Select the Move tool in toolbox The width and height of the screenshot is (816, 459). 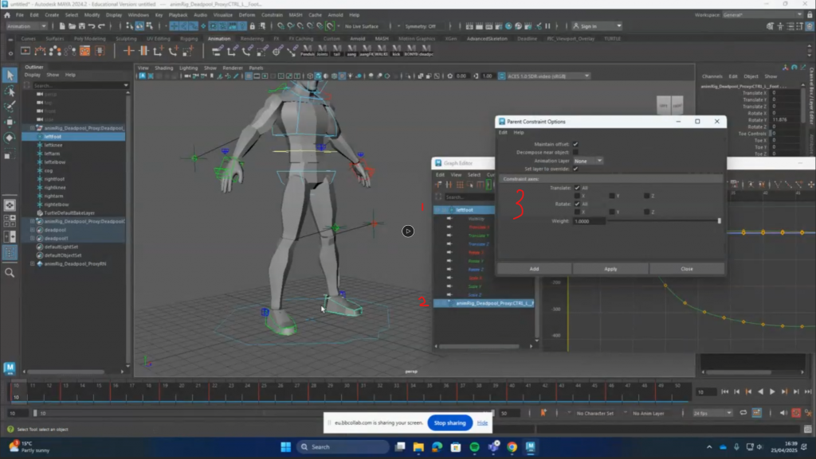pos(10,122)
